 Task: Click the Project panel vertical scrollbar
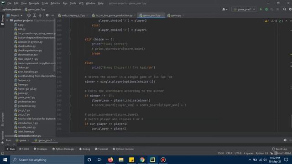click(x=54, y=45)
